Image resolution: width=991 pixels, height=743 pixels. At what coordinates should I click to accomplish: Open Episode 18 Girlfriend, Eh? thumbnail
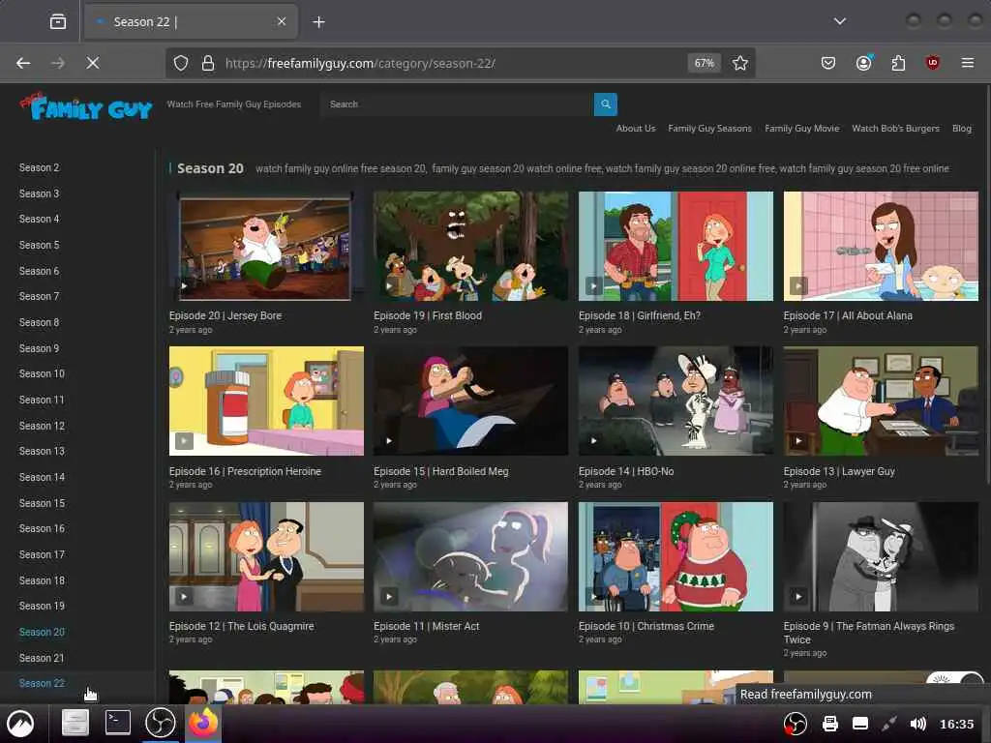676,247
